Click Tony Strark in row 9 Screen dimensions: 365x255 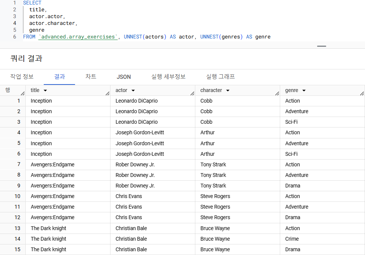point(213,186)
